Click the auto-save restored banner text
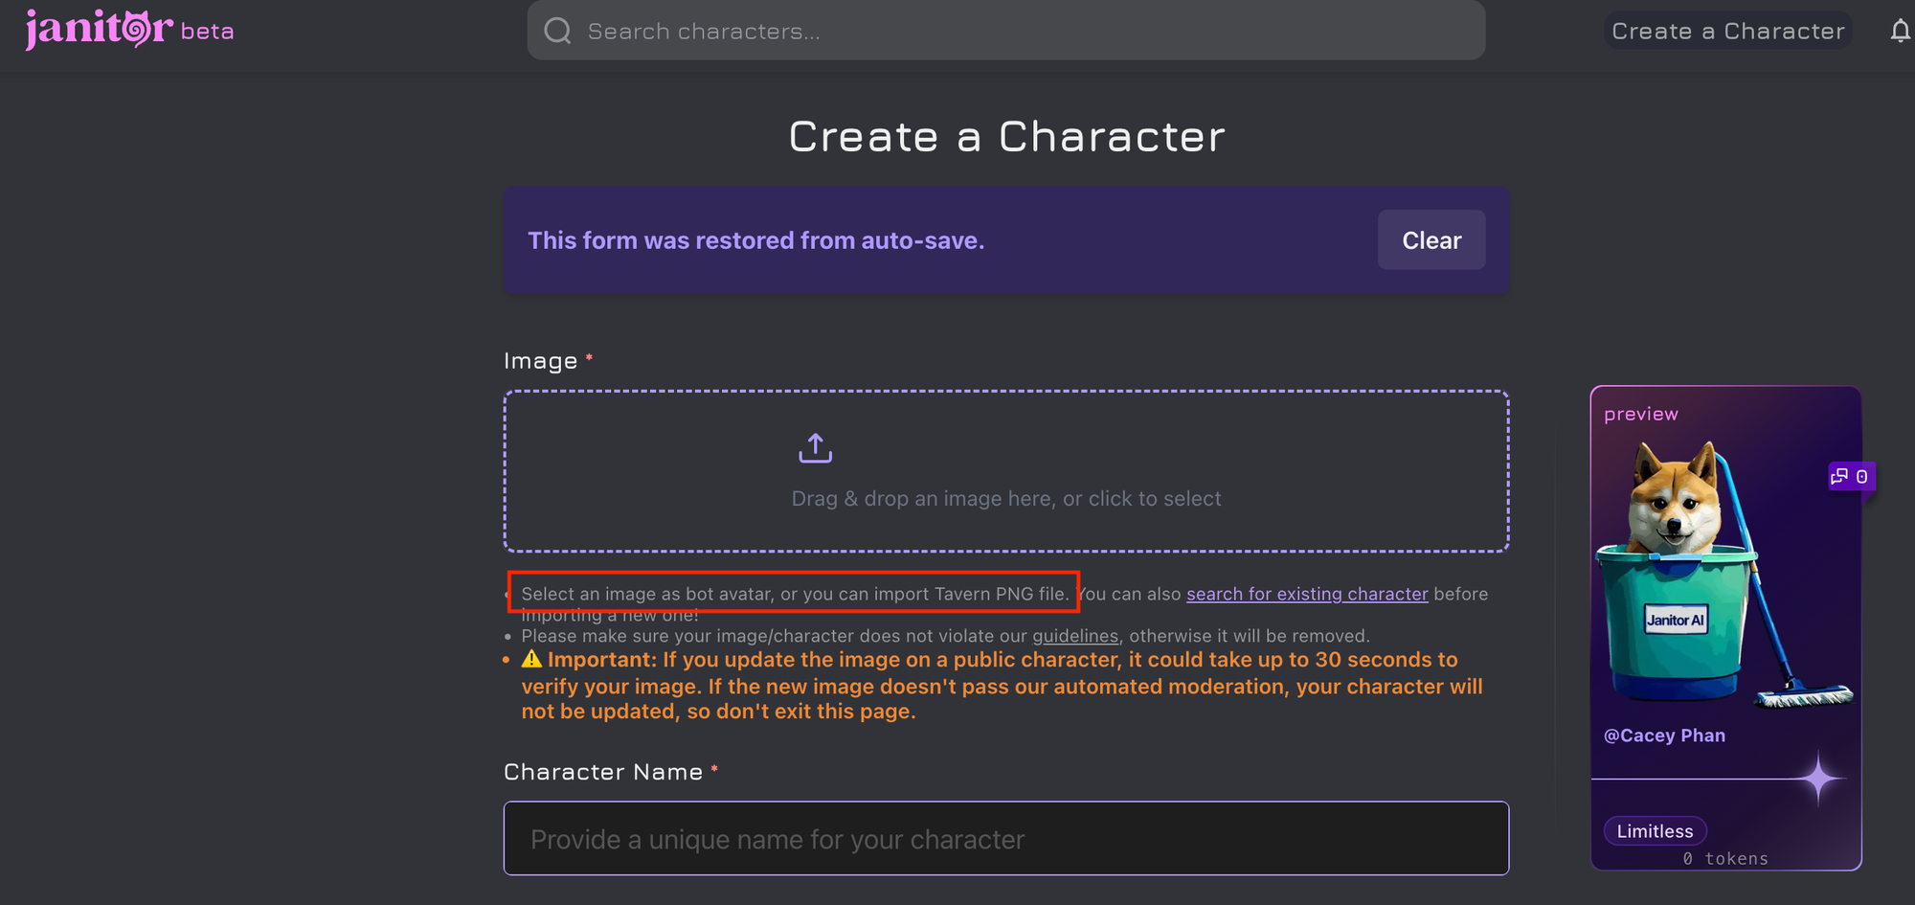Screen dimensions: 1915x905 [x=755, y=240]
